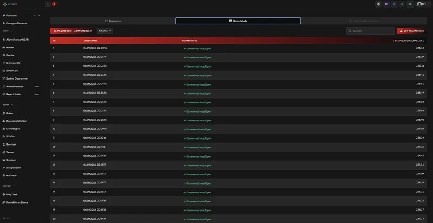Click Kommentar hinzufügen in row 20
Screen dimensions: 433x223
click(198, 219)
